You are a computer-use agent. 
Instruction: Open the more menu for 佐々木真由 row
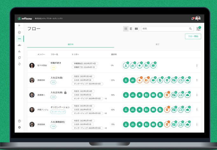(x=197, y=65)
